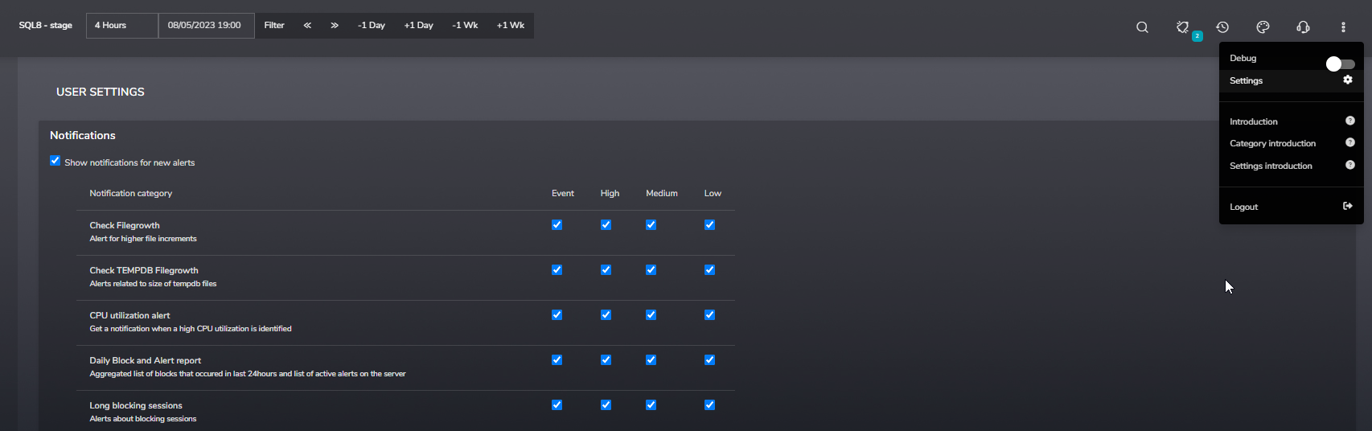Screen dimensions: 1372x431
Task: Click the USER SETTINGS page heading
Action: (x=101, y=92)
